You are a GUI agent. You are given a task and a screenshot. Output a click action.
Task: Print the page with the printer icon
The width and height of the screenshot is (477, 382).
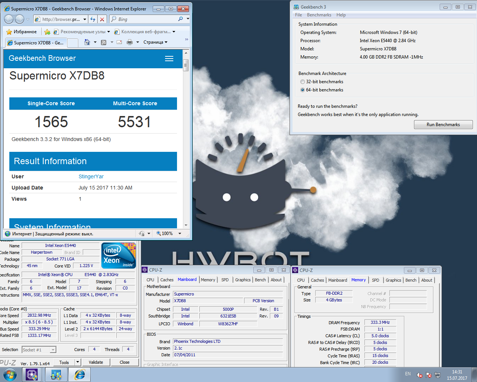click(x=130, y=42)
